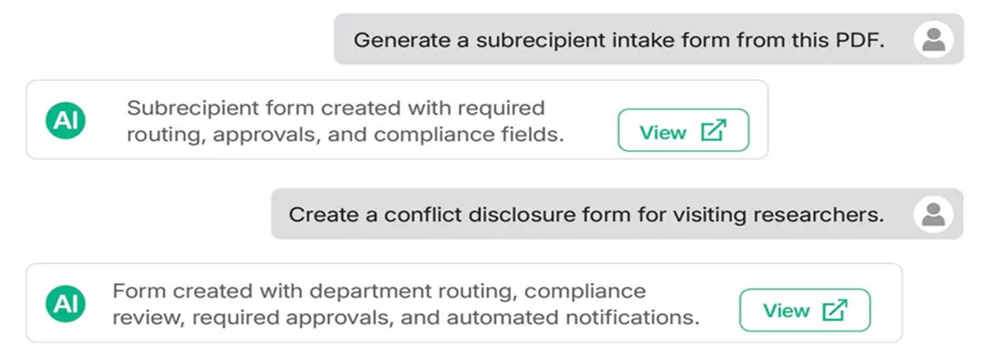Select the 'Generate a subrecipient intake form' message
Image resolution: width=985 pixels, height=364 pixels.
click(648, 39)
